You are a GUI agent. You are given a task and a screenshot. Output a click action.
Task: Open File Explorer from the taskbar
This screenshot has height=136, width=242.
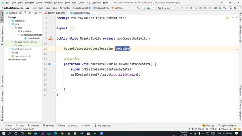click(29, 133)
